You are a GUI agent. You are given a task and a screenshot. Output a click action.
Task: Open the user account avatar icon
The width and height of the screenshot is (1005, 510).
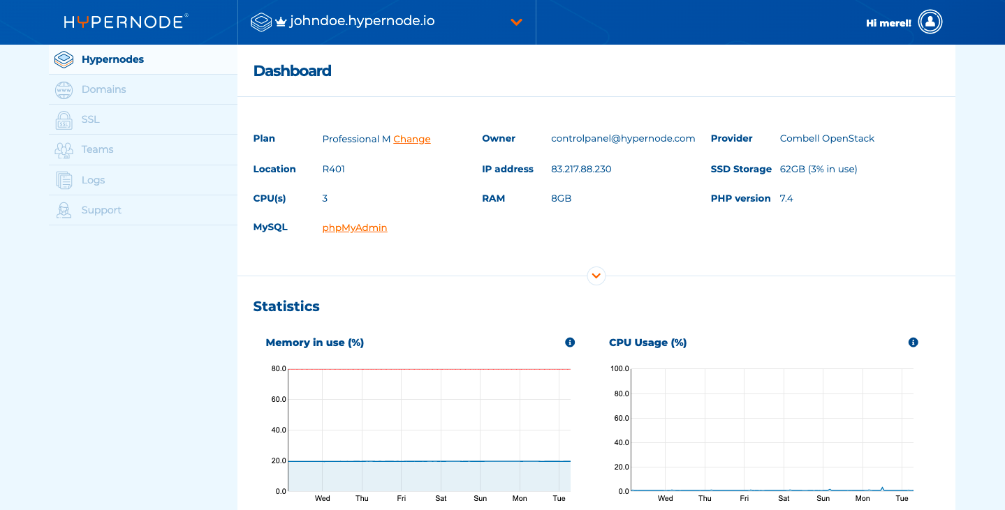pos(930,22)
